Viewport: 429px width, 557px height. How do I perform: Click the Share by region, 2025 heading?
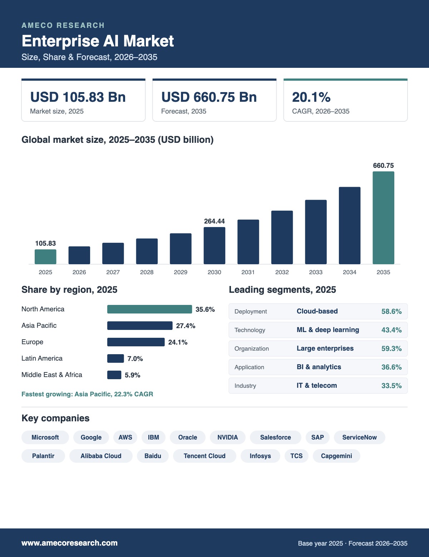tap(69, 290)
